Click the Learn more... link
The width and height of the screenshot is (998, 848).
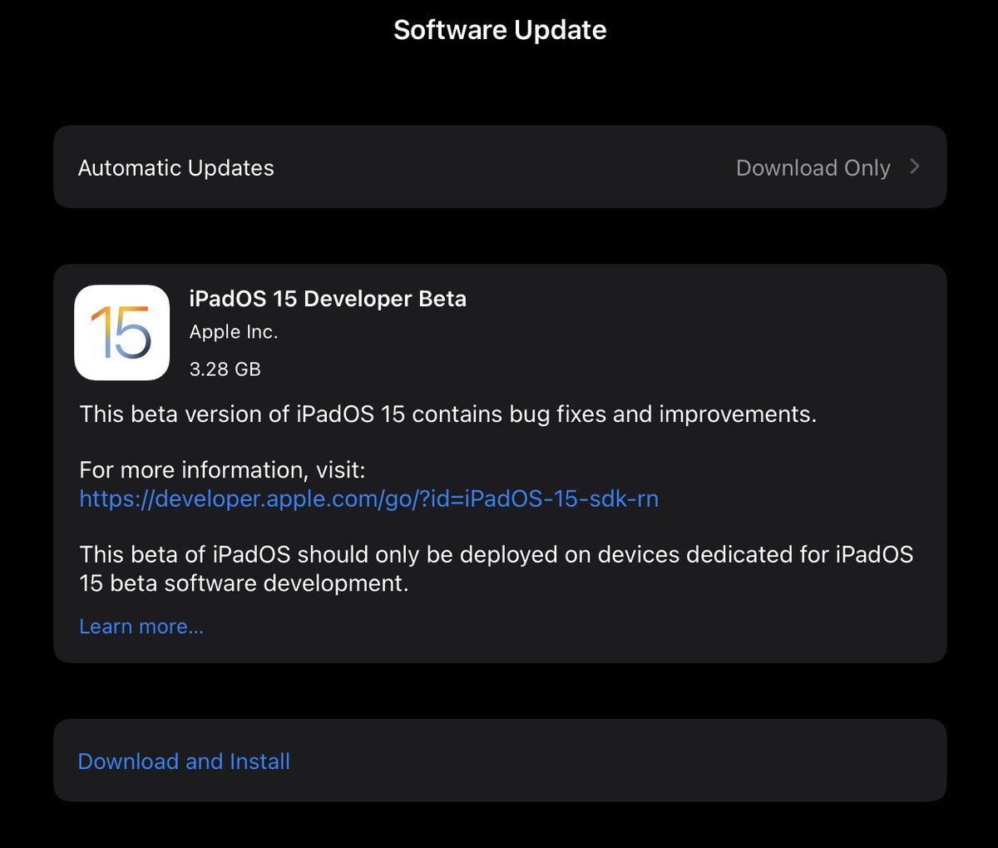[141, 627]
